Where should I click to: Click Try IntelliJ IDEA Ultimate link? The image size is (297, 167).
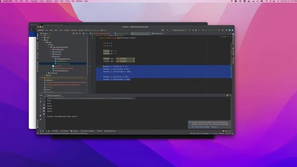[x=200, y=127]
